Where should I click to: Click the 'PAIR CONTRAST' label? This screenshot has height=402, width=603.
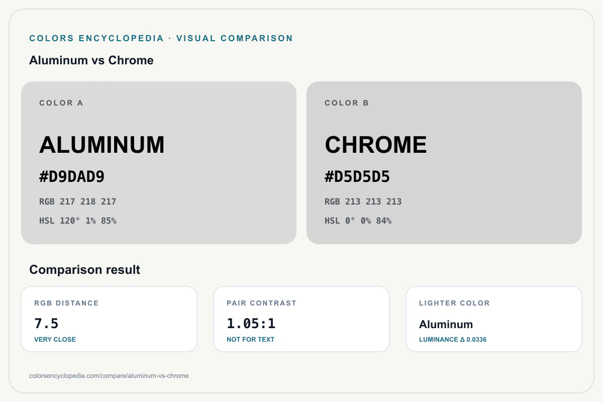tap(262, 303)
